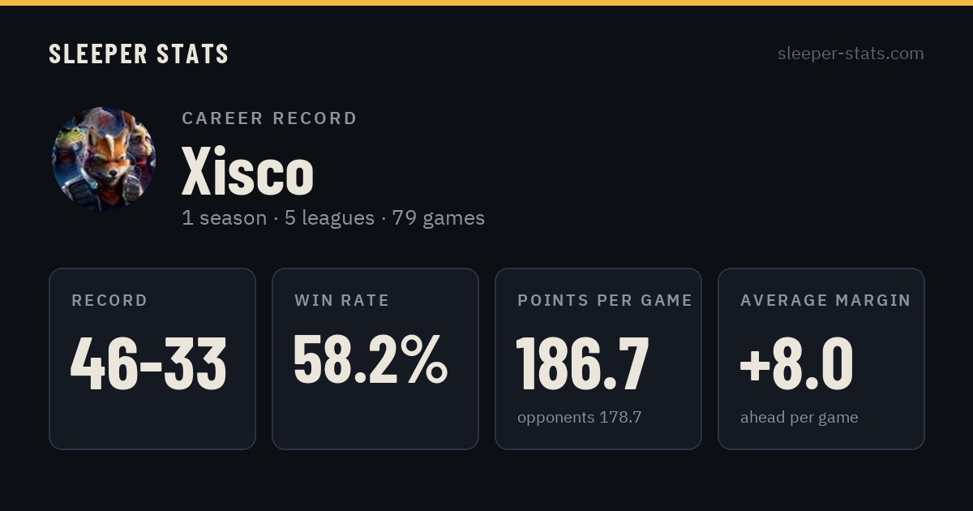The image size is (973, 511).
Task: Click the orange top accent bar
Action: pos(486,2)
